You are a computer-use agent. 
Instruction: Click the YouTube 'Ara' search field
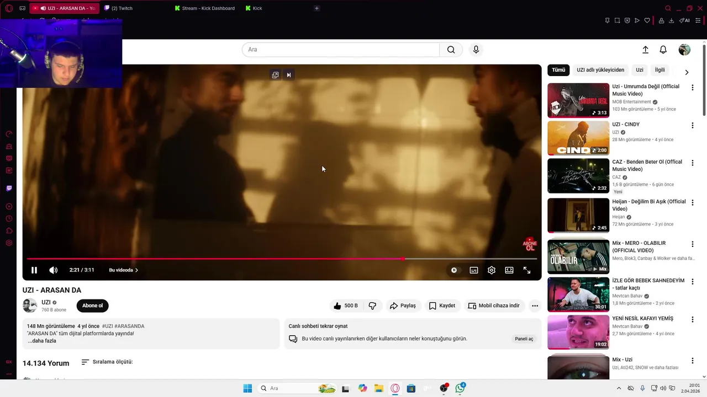point(341,50)
